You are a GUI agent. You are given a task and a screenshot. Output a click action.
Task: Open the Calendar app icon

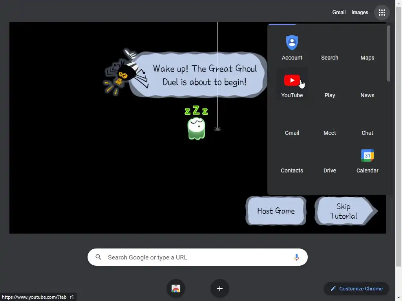point(367,156)
